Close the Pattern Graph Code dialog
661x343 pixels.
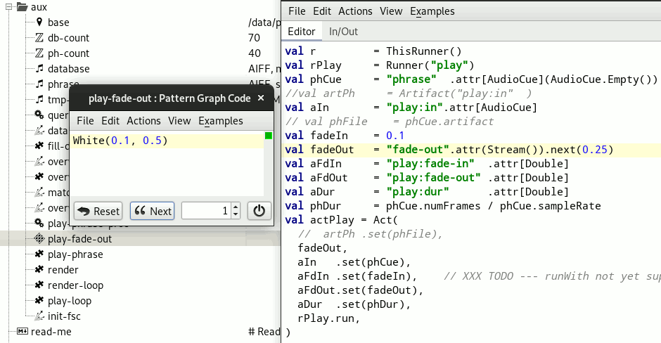tap(262, 99)
